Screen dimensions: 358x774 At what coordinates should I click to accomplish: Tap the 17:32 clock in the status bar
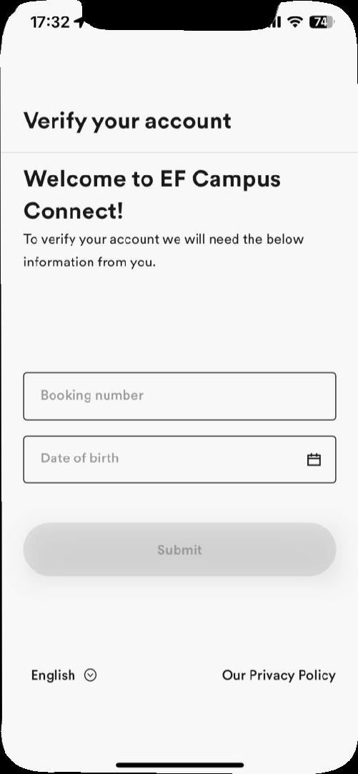pos(50,22)
